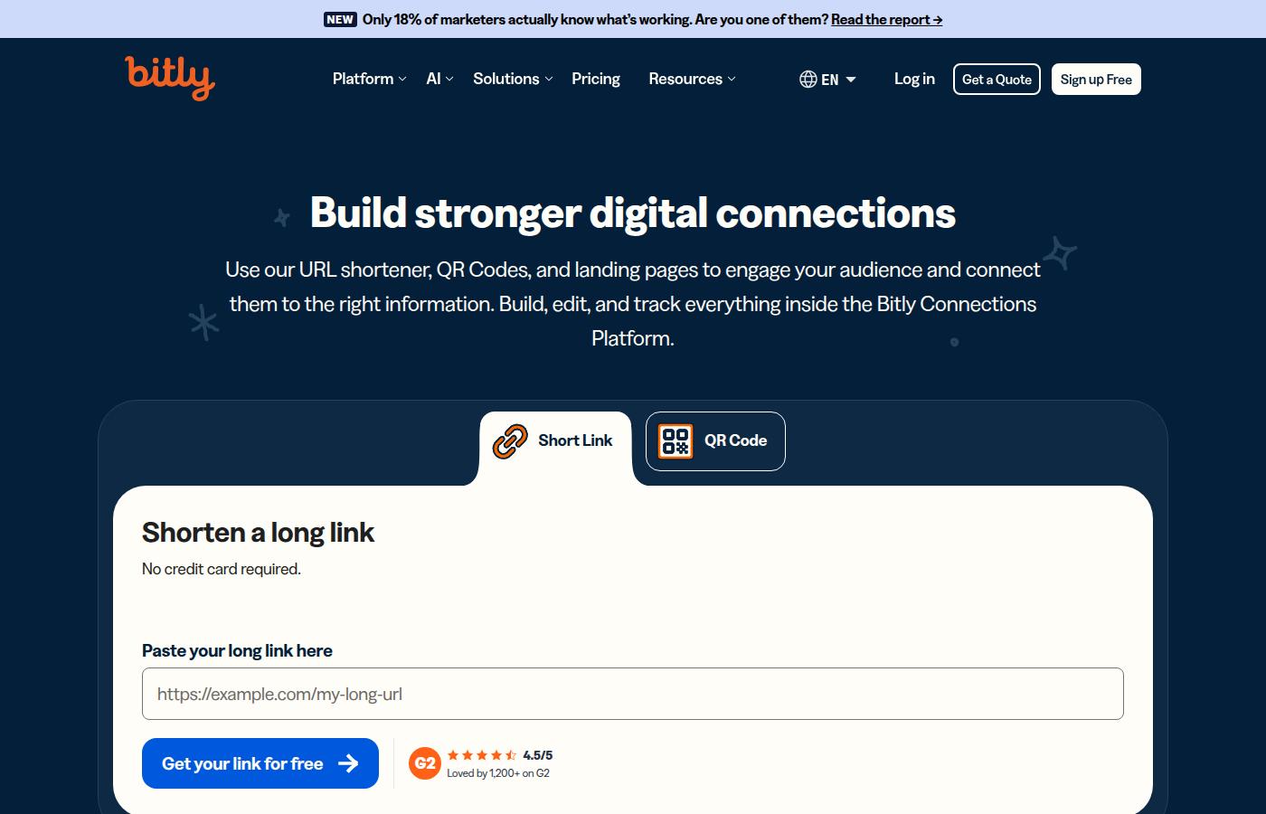Switch to the QR Code tab
Screen dimensions: 1266x814
click(x=715, y=441)
